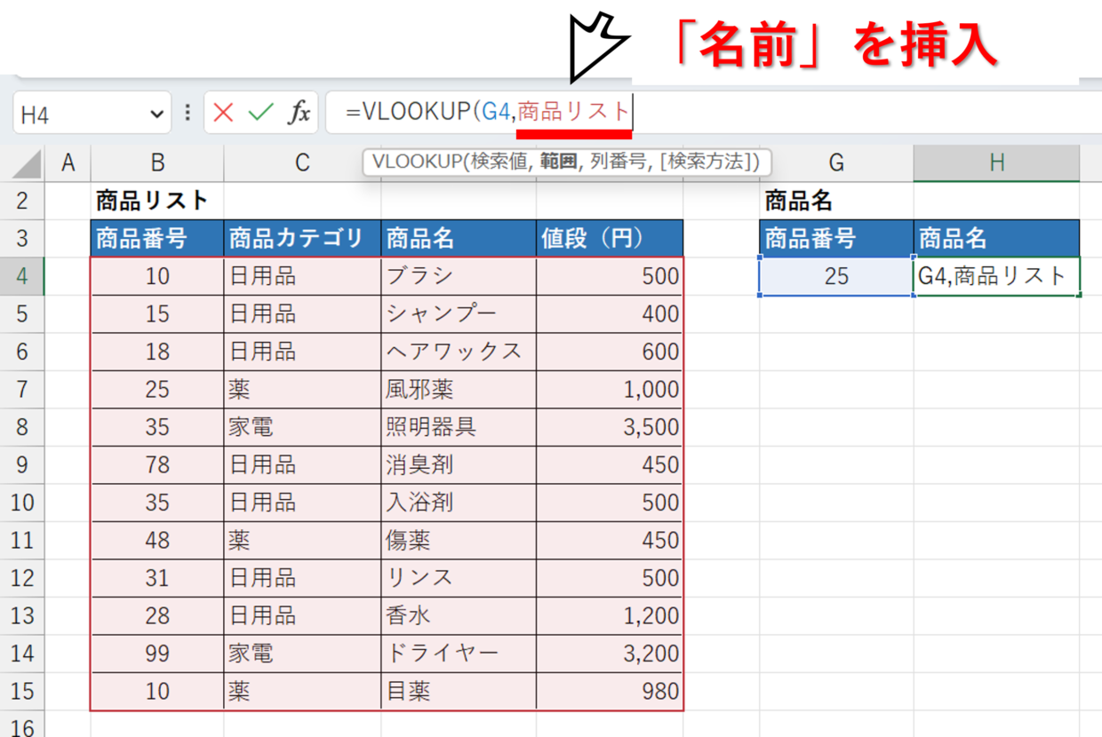Click the 商品名 header in column D
1102x737 pixels.
pos(459,239)
